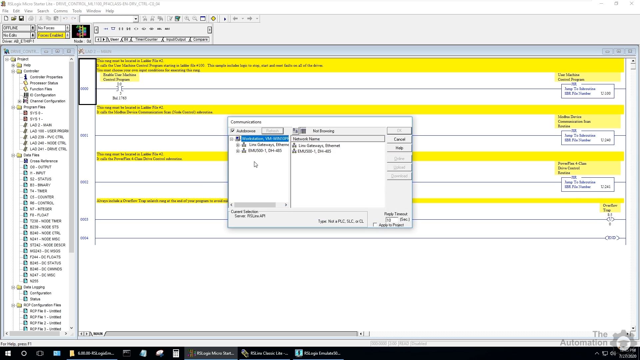Select LAD 240 - NODE CTRL program file
Screen dimensions: 640x360
[x=48, y=143]
